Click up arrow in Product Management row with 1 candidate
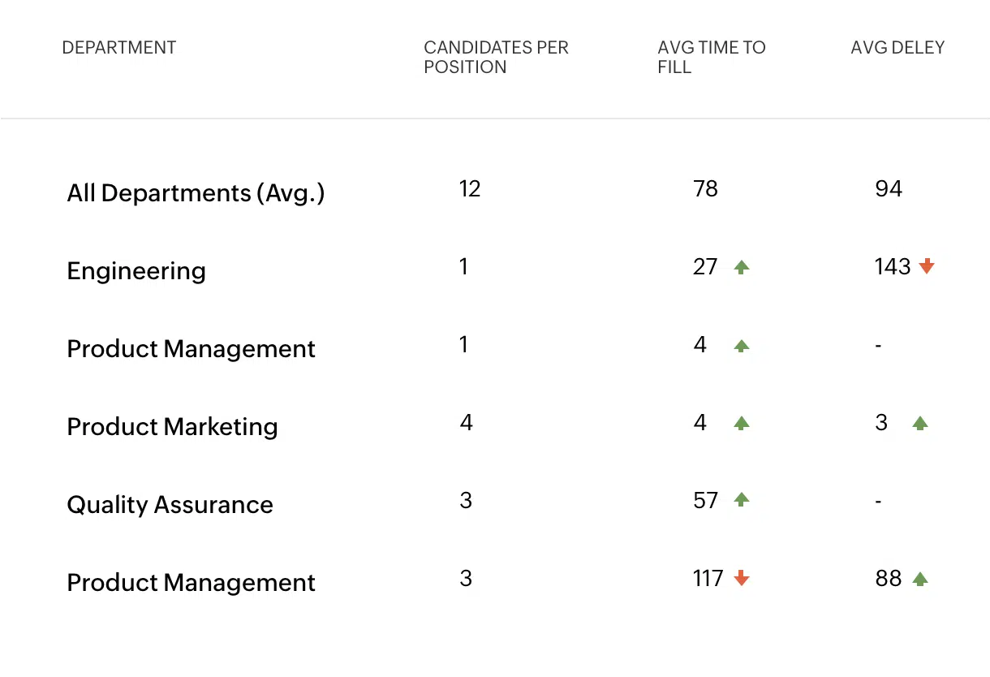Image resolution: width=990 pixels, height=677 pixels. coord(741,346)
